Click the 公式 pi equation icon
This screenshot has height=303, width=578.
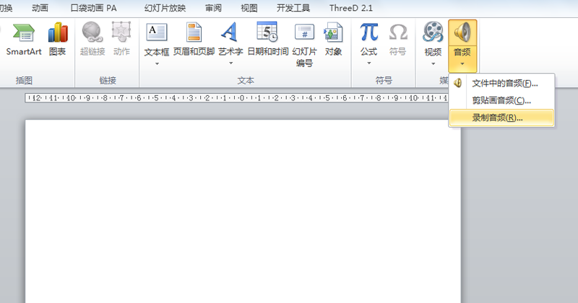[x=369, y=33]
